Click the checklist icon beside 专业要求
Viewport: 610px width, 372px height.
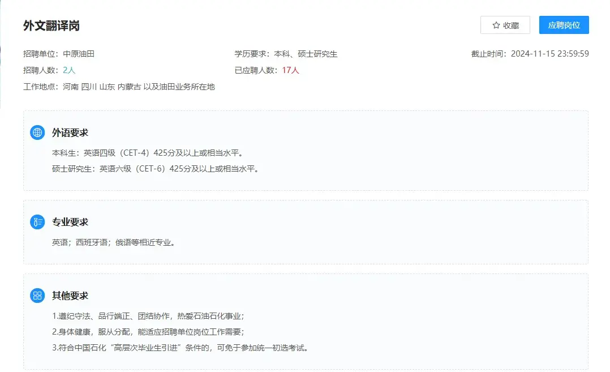[x=37, y=222]
